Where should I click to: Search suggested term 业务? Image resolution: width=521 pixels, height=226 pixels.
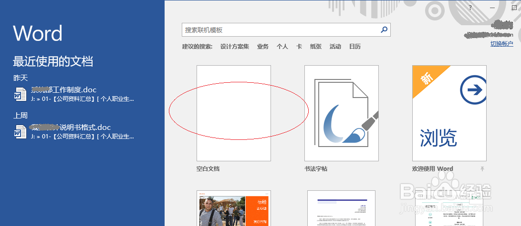click(x=262, y=47)
